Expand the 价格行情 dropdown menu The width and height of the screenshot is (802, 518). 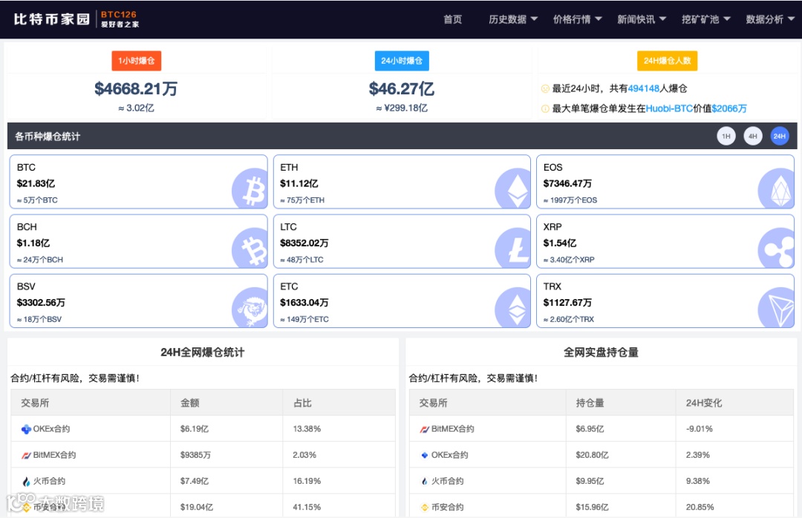(578, 19)
